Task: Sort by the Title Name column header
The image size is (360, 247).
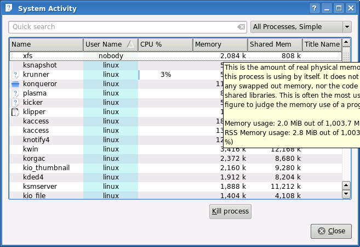Action: coord(322,44)
